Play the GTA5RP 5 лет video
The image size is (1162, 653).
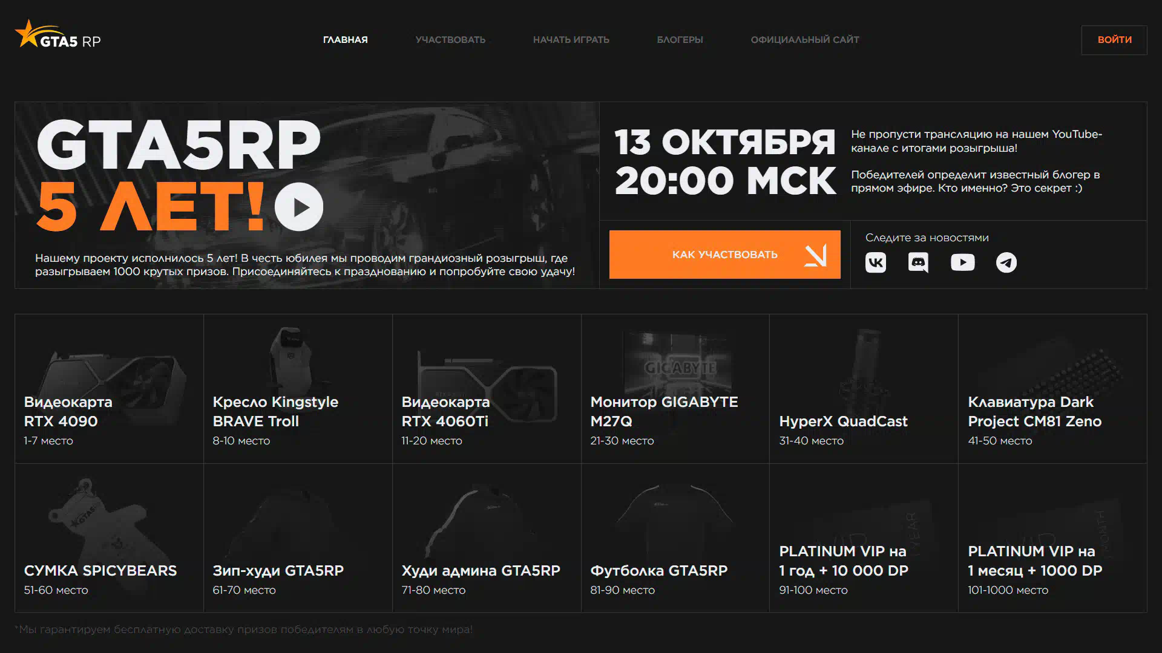299,207
